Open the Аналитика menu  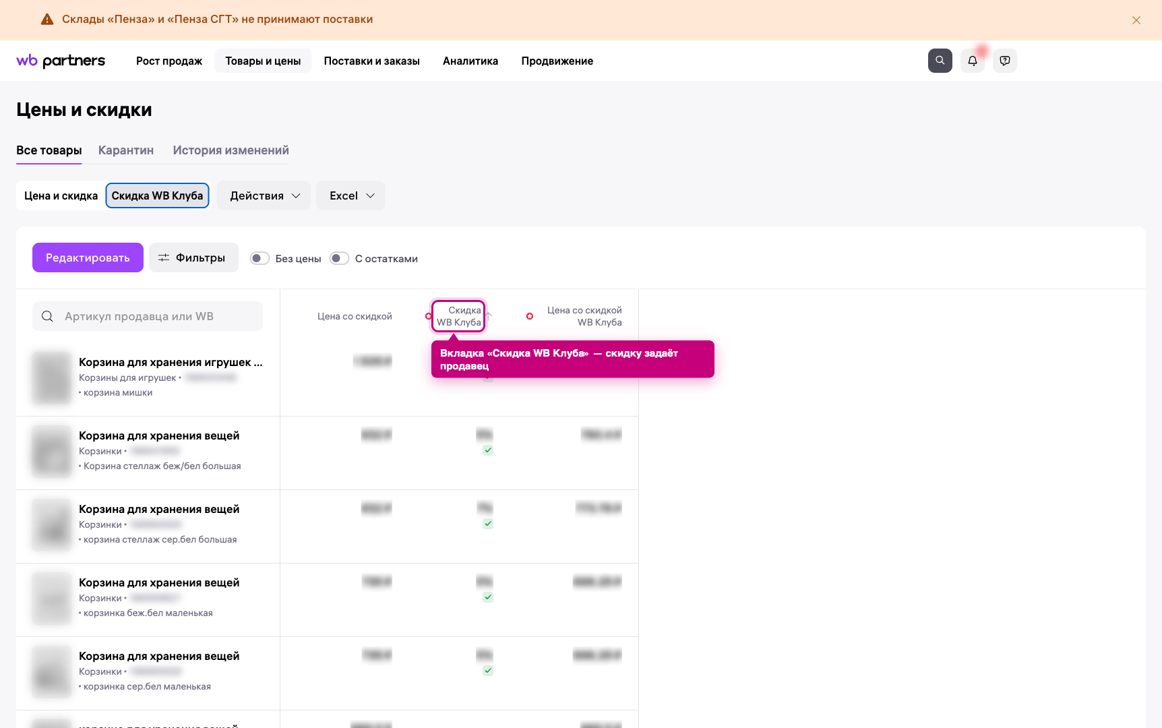pos(470,61)
